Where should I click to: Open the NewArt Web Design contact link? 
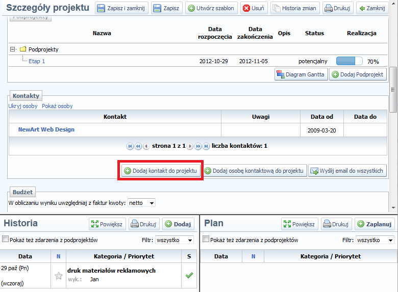[46, 129]
